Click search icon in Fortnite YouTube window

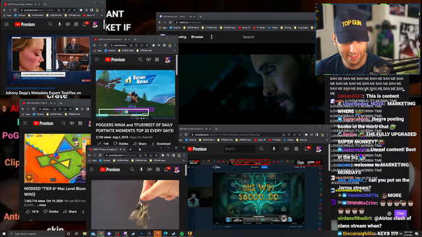(x=140, y=59)
